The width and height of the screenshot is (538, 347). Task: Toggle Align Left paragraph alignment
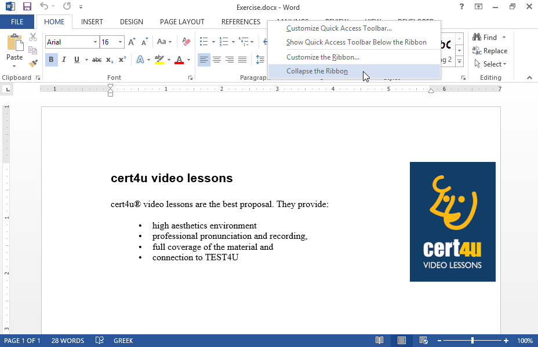[204, 60]
